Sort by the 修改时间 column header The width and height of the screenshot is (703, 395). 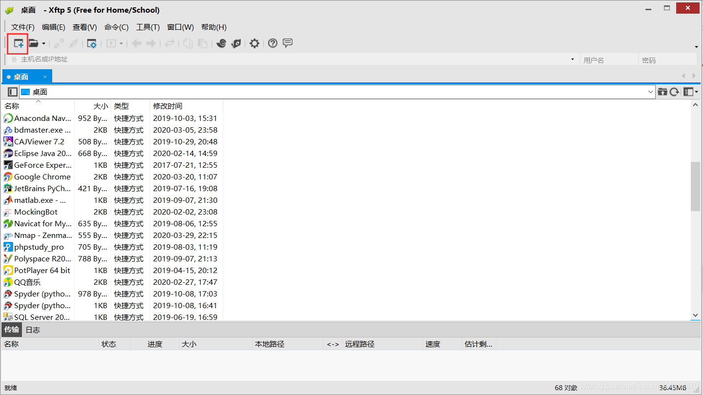(186, 106)
